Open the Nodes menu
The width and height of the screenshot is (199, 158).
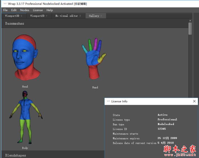[25, 10]
